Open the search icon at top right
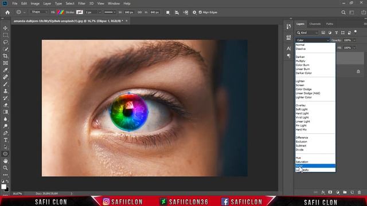Image resolution: width=367 pixels, height=206 pixels. coord(343,13)
